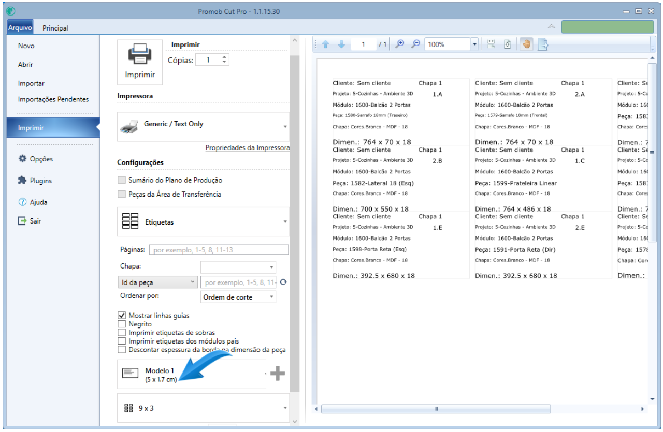663x432 pixels.
Task: Enable Peças da Área de Transferência
Action: pos(122,194)
